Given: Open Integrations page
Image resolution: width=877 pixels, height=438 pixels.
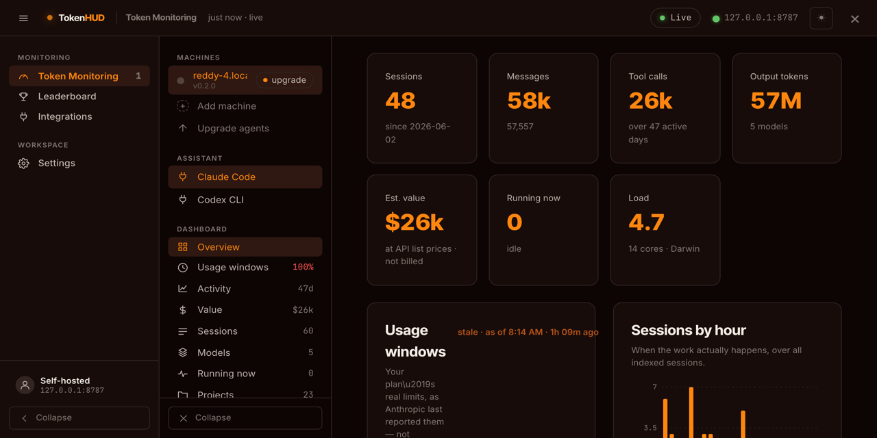Looking at the screenshot, I should [79, 116].
